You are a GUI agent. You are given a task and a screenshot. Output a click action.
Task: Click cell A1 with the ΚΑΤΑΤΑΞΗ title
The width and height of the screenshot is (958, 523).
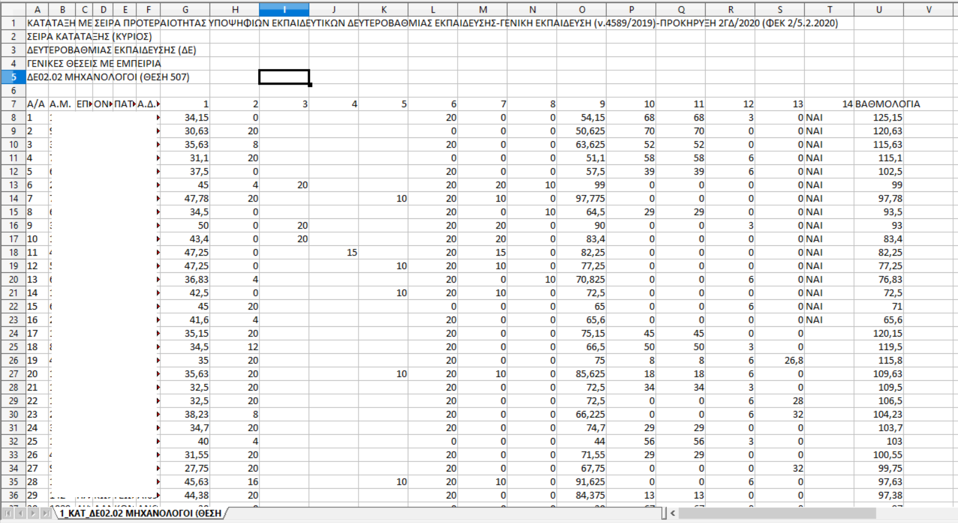coord(37,23)
